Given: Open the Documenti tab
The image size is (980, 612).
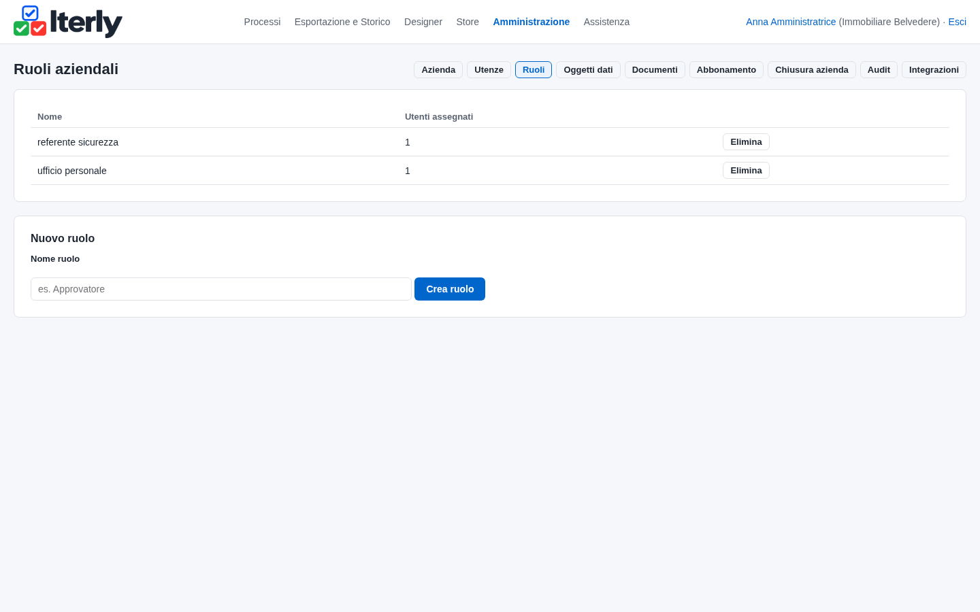Looking at the screenshot, I should 655,70.
